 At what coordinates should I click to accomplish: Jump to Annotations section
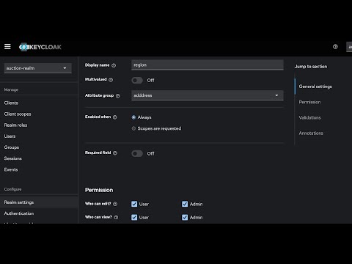click(x=311, y=133)
